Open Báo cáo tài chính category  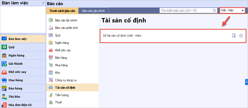tap(66, 20)
